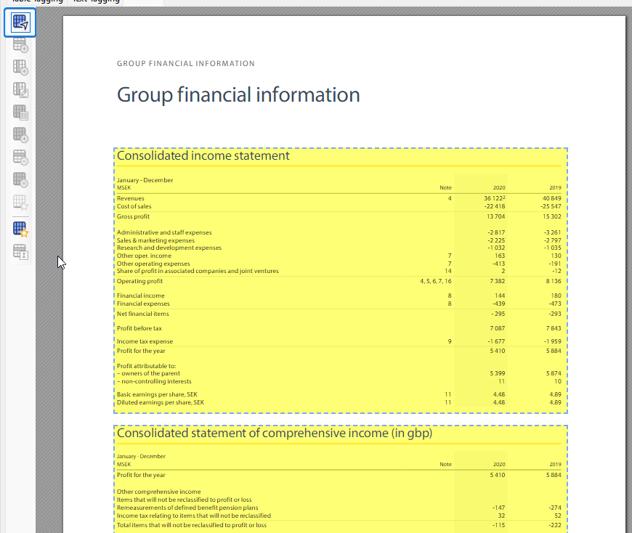This screenshot has width=632, height=533.
Task: Switch to the Table Tagging tab
Action: 37,1
